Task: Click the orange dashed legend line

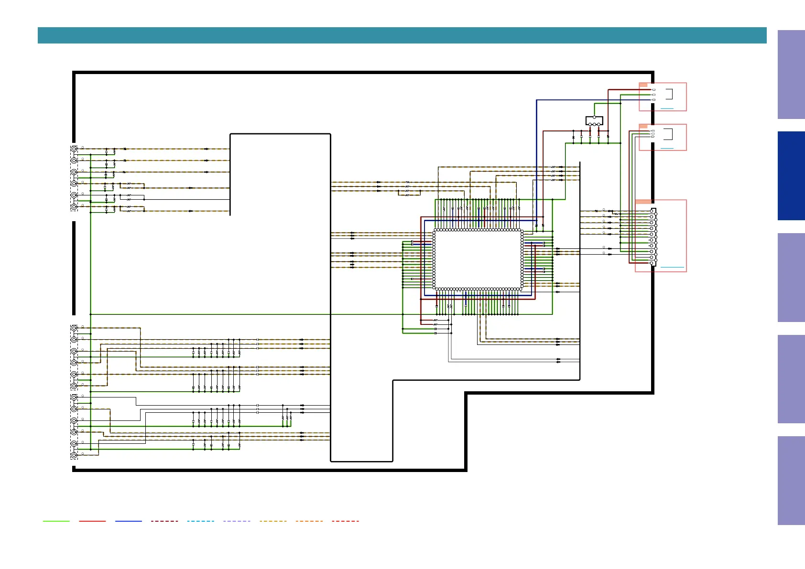Action: [309, 521]
